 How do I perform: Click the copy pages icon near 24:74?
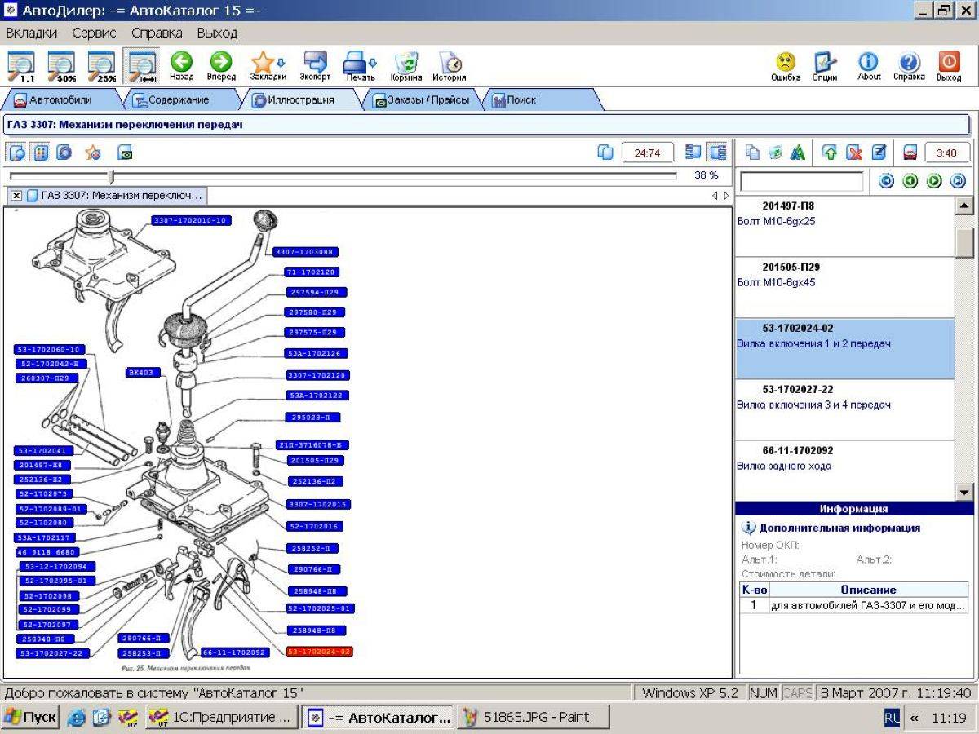click(x=605, y=153)
